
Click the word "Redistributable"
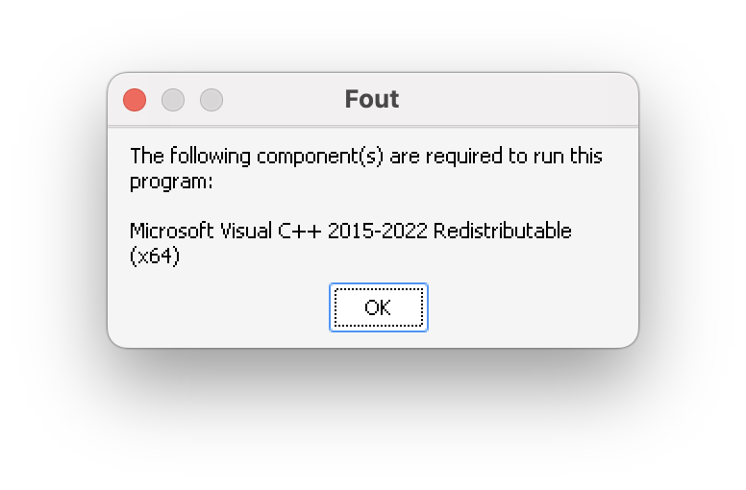[503, 231]
